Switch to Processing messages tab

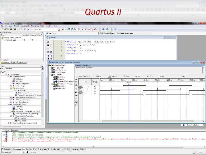click(18, 149)
